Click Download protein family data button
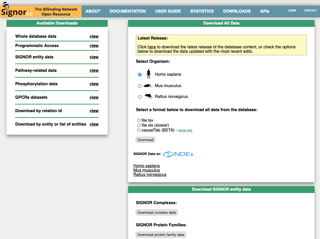The width and height of the screenshot is (320, 239). (161, 235)
